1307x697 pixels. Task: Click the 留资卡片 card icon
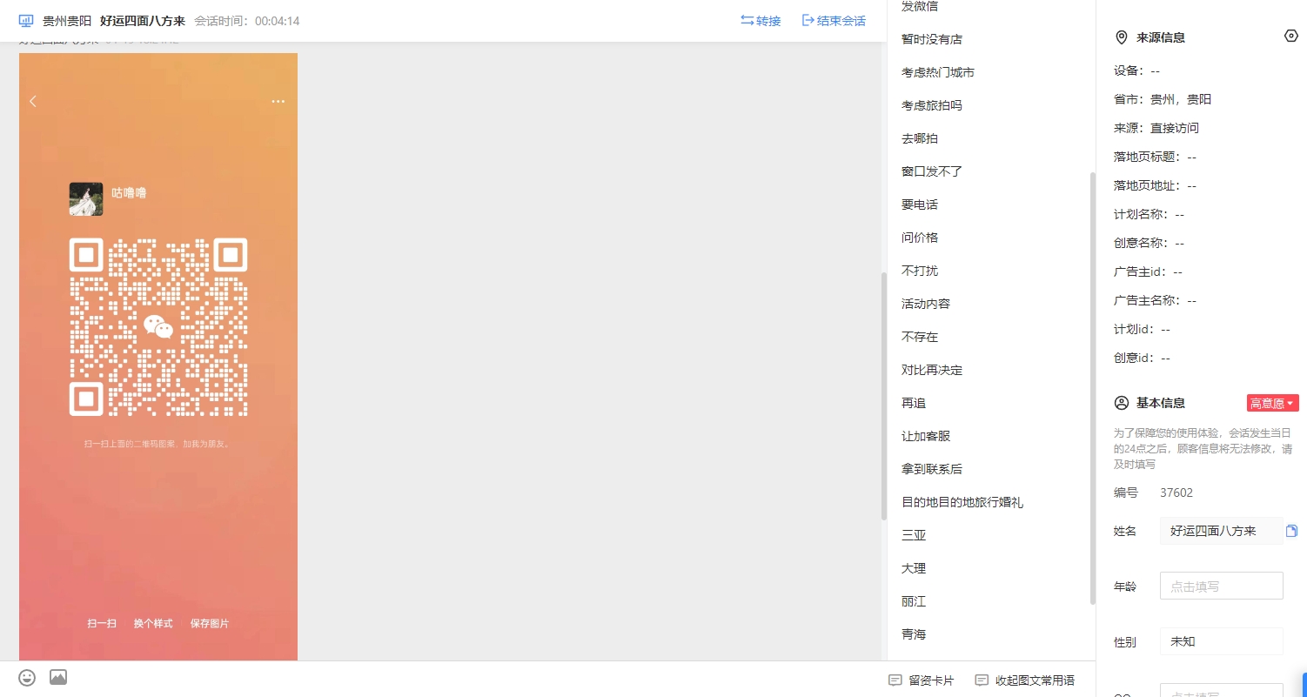tap(895, 680)
